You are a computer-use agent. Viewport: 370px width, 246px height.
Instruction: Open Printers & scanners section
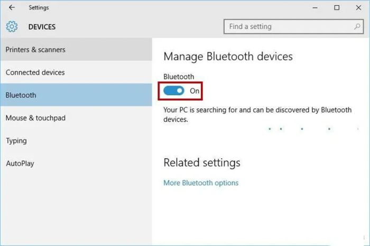click(x=76, y=50)
